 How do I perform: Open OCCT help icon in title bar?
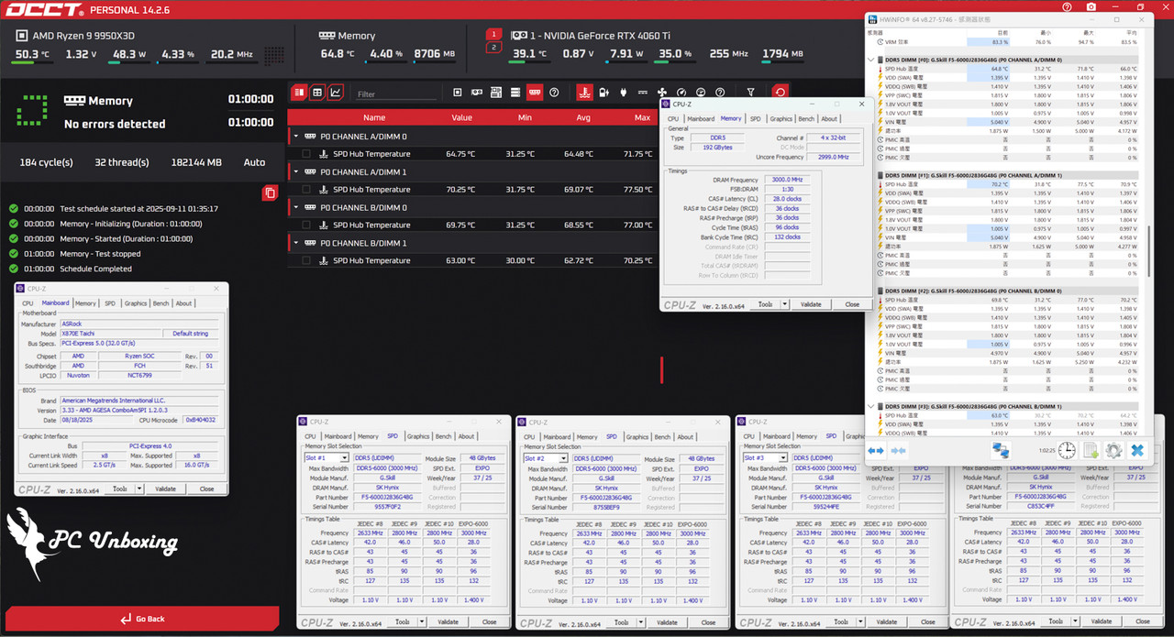[x=1065, y=7]
